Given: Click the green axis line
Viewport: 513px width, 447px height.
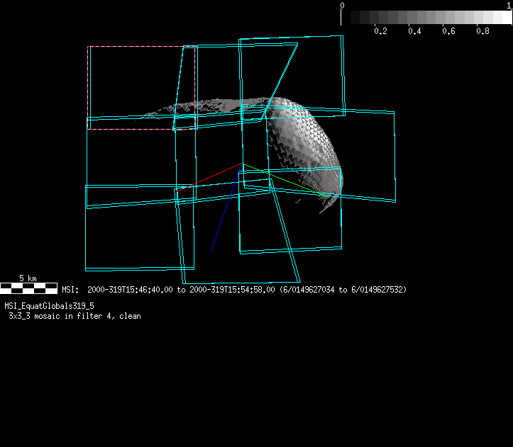Looking at the screenshot, I should tap(284, 179).
